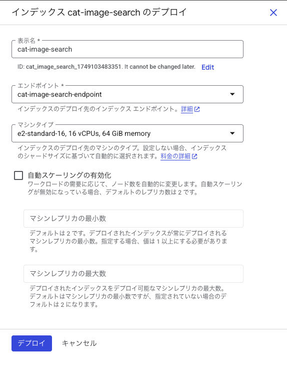
Task: Expand the マシンタイプ dropdown arrow
Action: coord(232,133)
